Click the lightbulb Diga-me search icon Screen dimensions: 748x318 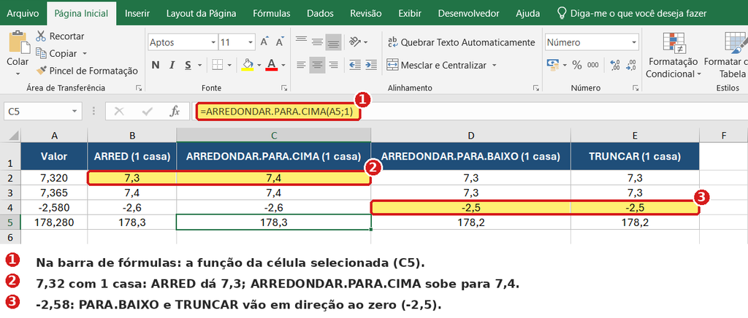[562, 13]
